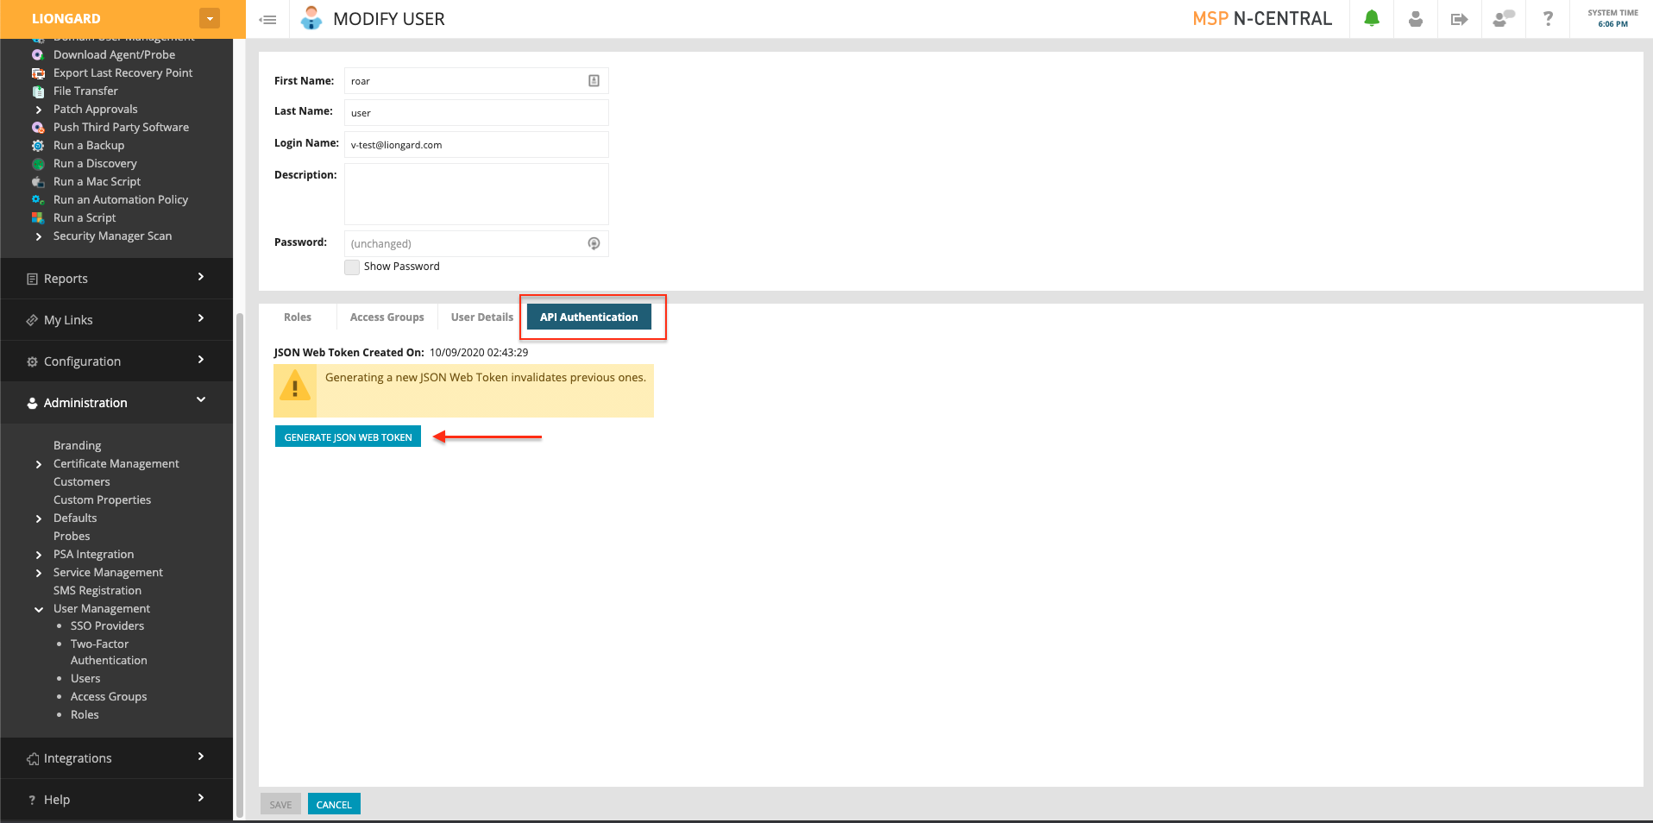The image size is (1653, 823).
Task: Click the Run a Discovery icon
Action: tap(38, 164)
